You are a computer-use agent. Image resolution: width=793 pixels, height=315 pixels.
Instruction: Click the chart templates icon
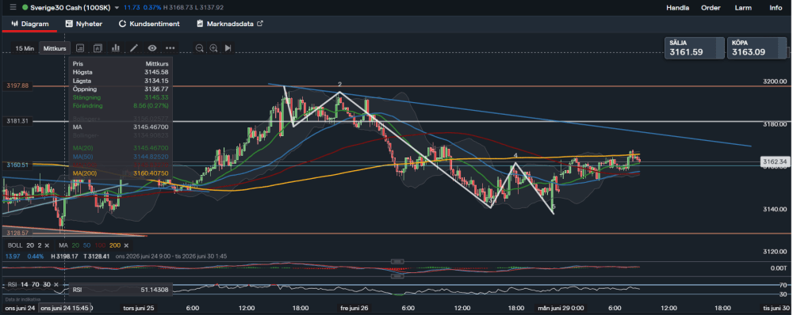98,48
